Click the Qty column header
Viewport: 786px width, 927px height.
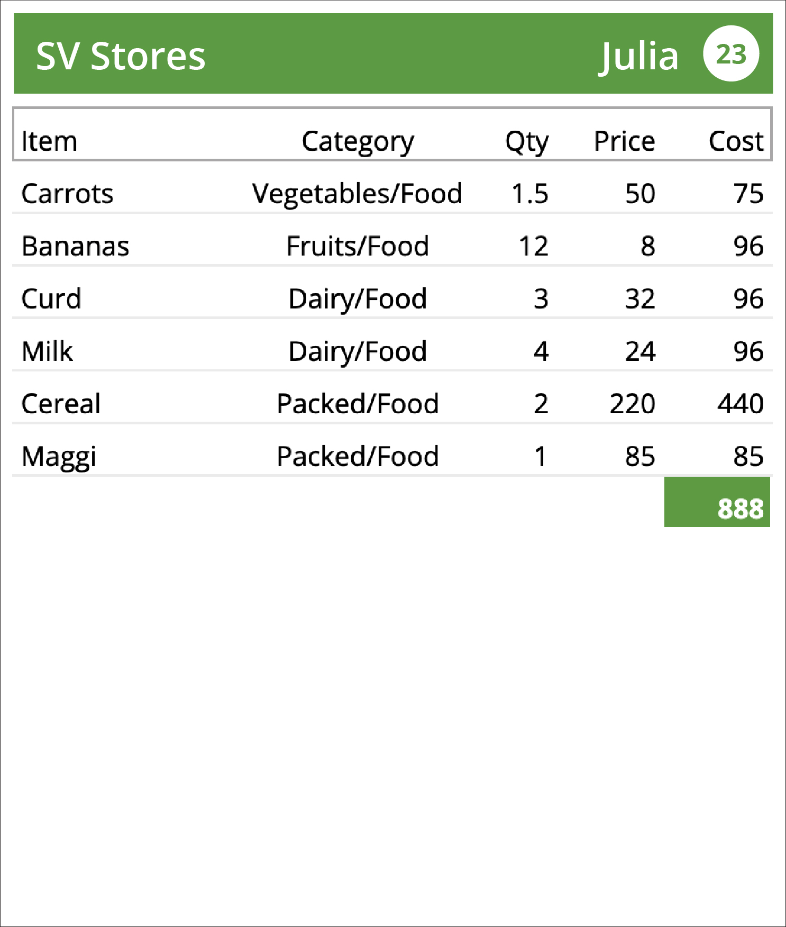pyautogui.click(x=527, y=142)
